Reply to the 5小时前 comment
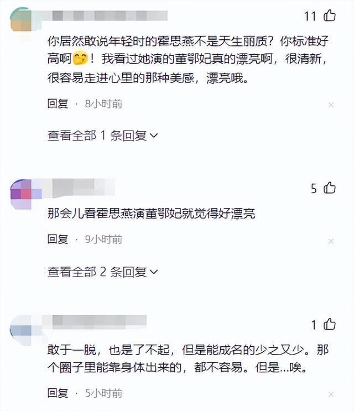This screenshot has width=354, height=411. (58, 393)
